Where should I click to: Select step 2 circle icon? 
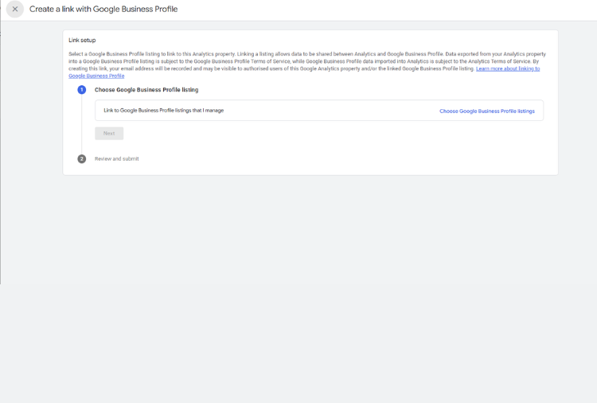(82, 158)
